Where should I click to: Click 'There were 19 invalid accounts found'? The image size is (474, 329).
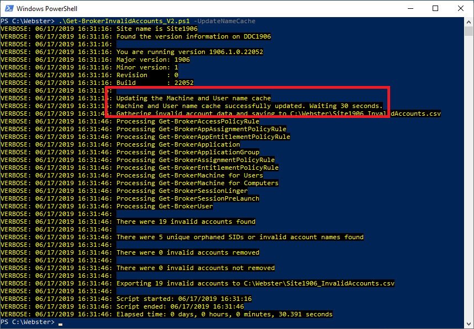pos(186,222)
